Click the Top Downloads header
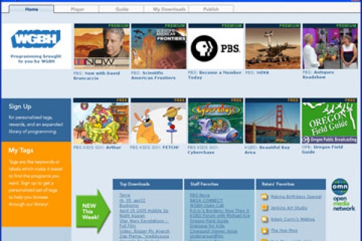Screen dimensions: 362x241 pyautogui.click(x=148, y=184)
